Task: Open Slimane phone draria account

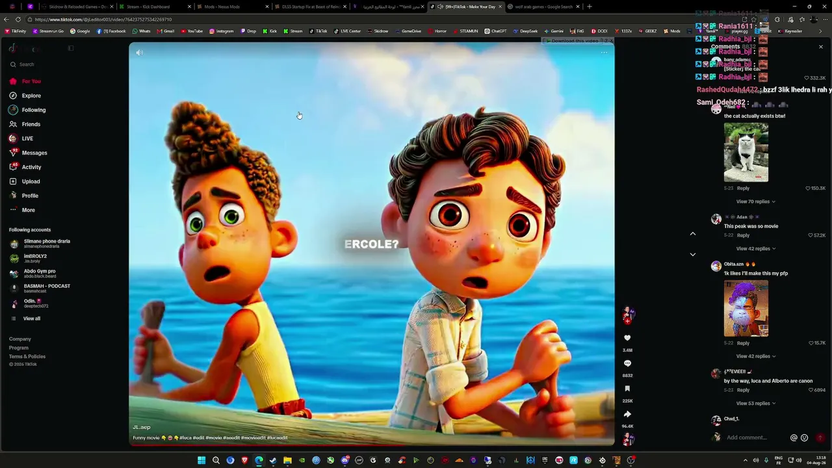Action: coord(40,244)
